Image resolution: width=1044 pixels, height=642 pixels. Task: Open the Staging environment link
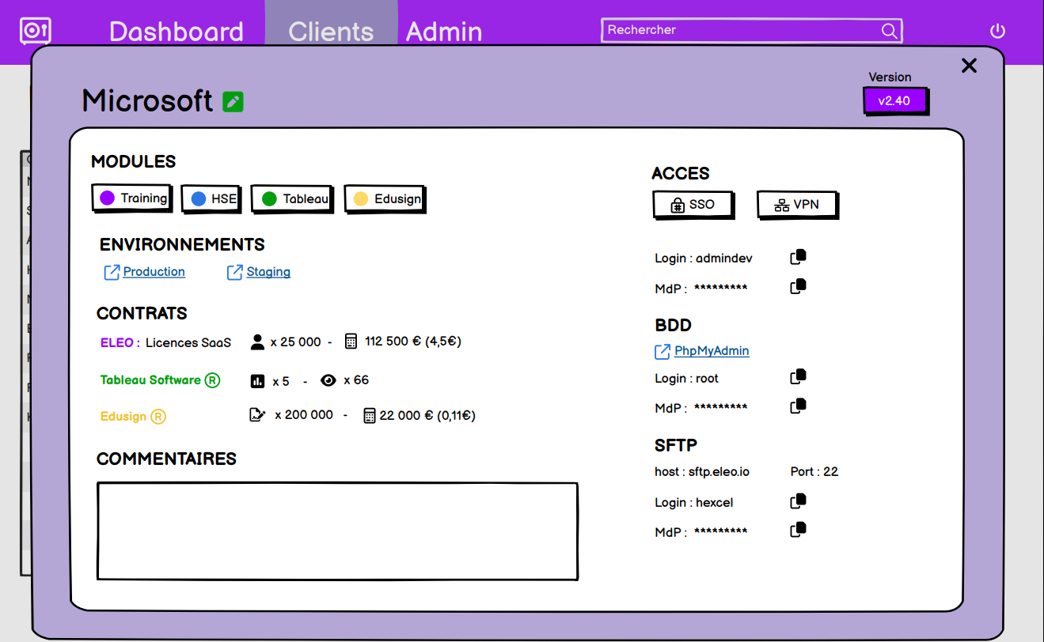point(269,272)
